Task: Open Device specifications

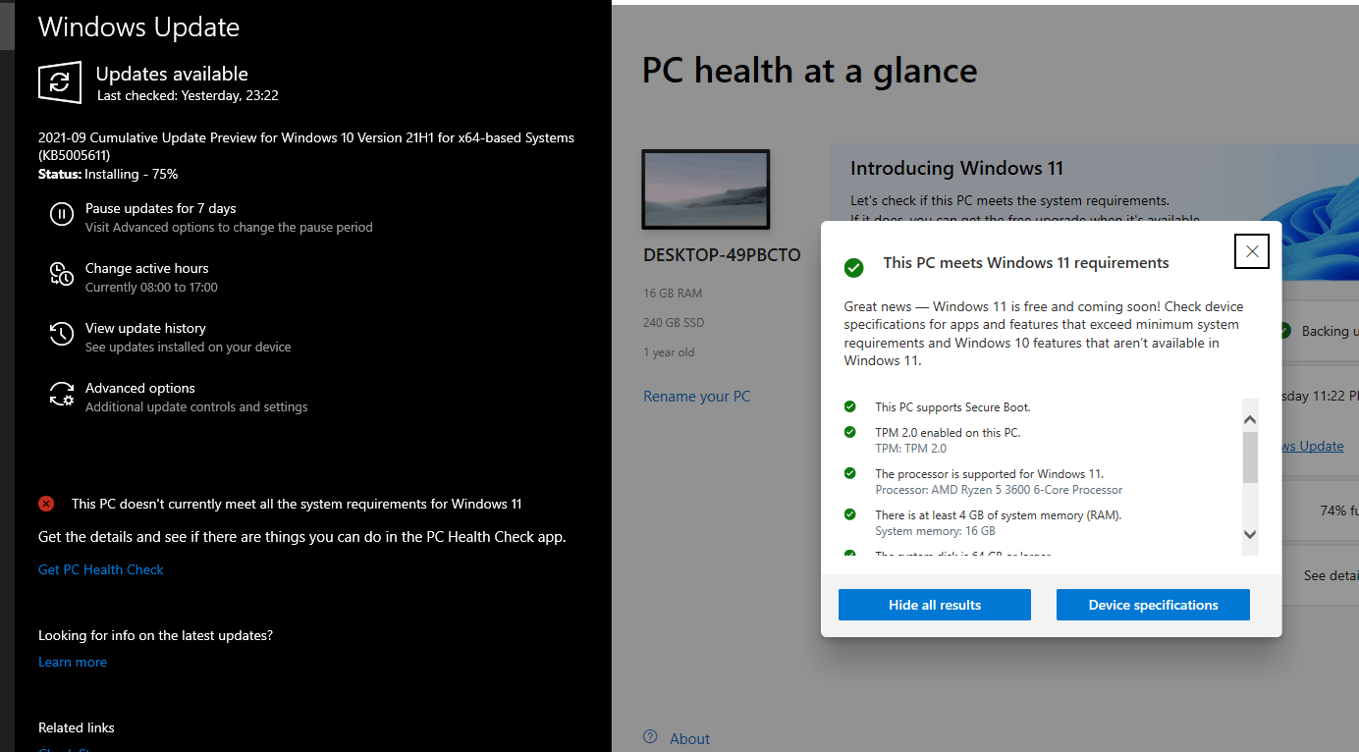Action: (x=1153, y=604)
